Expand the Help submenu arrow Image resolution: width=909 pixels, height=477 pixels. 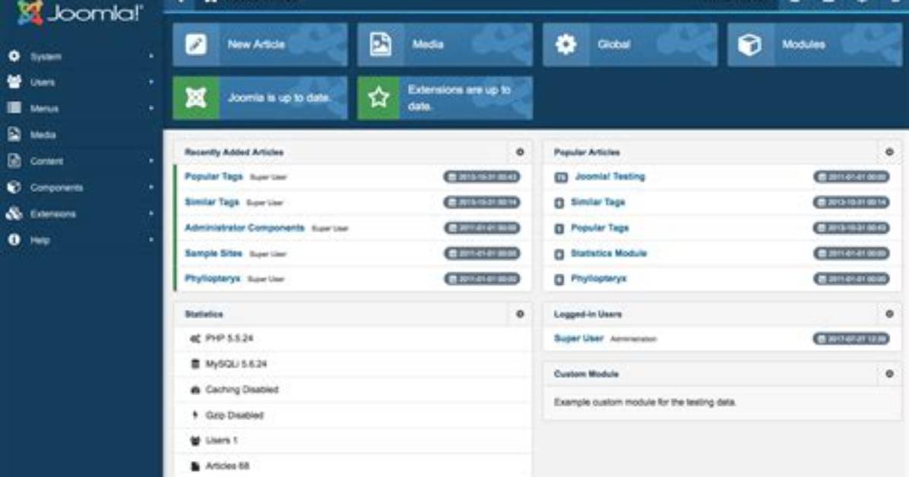pyautogui.click(x=151, y=239)
